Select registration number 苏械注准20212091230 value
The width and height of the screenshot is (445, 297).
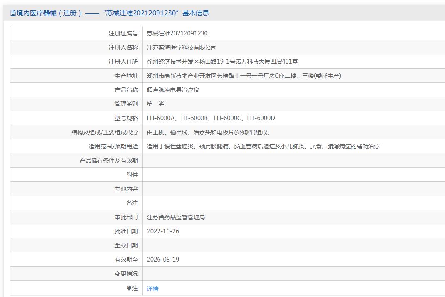177,33
